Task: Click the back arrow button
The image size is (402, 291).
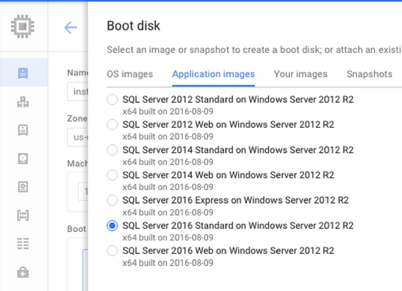Action: pos(70,27)
